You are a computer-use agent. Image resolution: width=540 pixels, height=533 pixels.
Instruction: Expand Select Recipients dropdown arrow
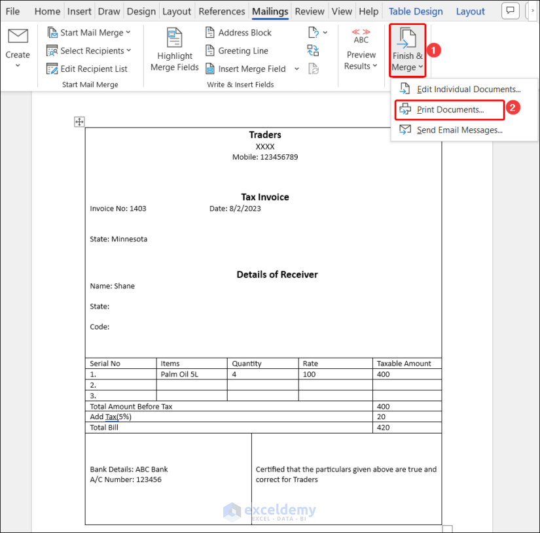pyautogui.click(x=129, y=50)
